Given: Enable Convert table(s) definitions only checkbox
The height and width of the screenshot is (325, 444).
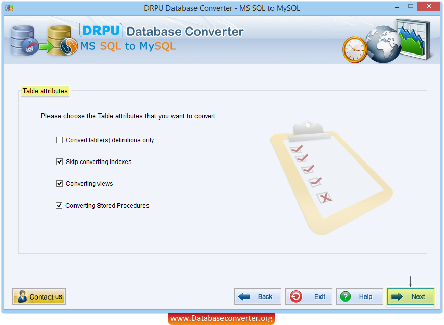Looking at the screenshot, I should coord(60,140).
